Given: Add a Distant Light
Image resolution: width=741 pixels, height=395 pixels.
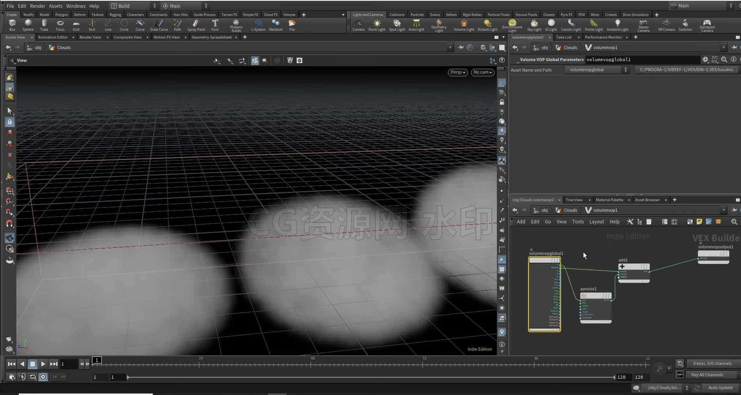Looking at the screenshot, I should pos(487,25).
